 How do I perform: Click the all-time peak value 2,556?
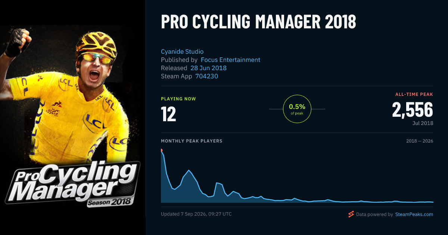point(413,110)
